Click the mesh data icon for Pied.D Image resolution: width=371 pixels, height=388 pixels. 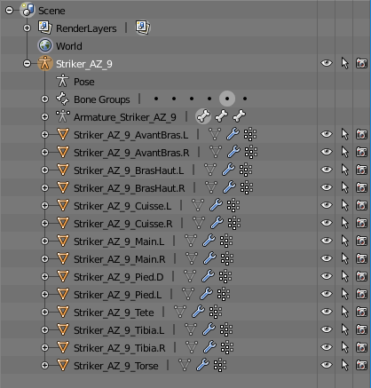(x=190, y=276)
